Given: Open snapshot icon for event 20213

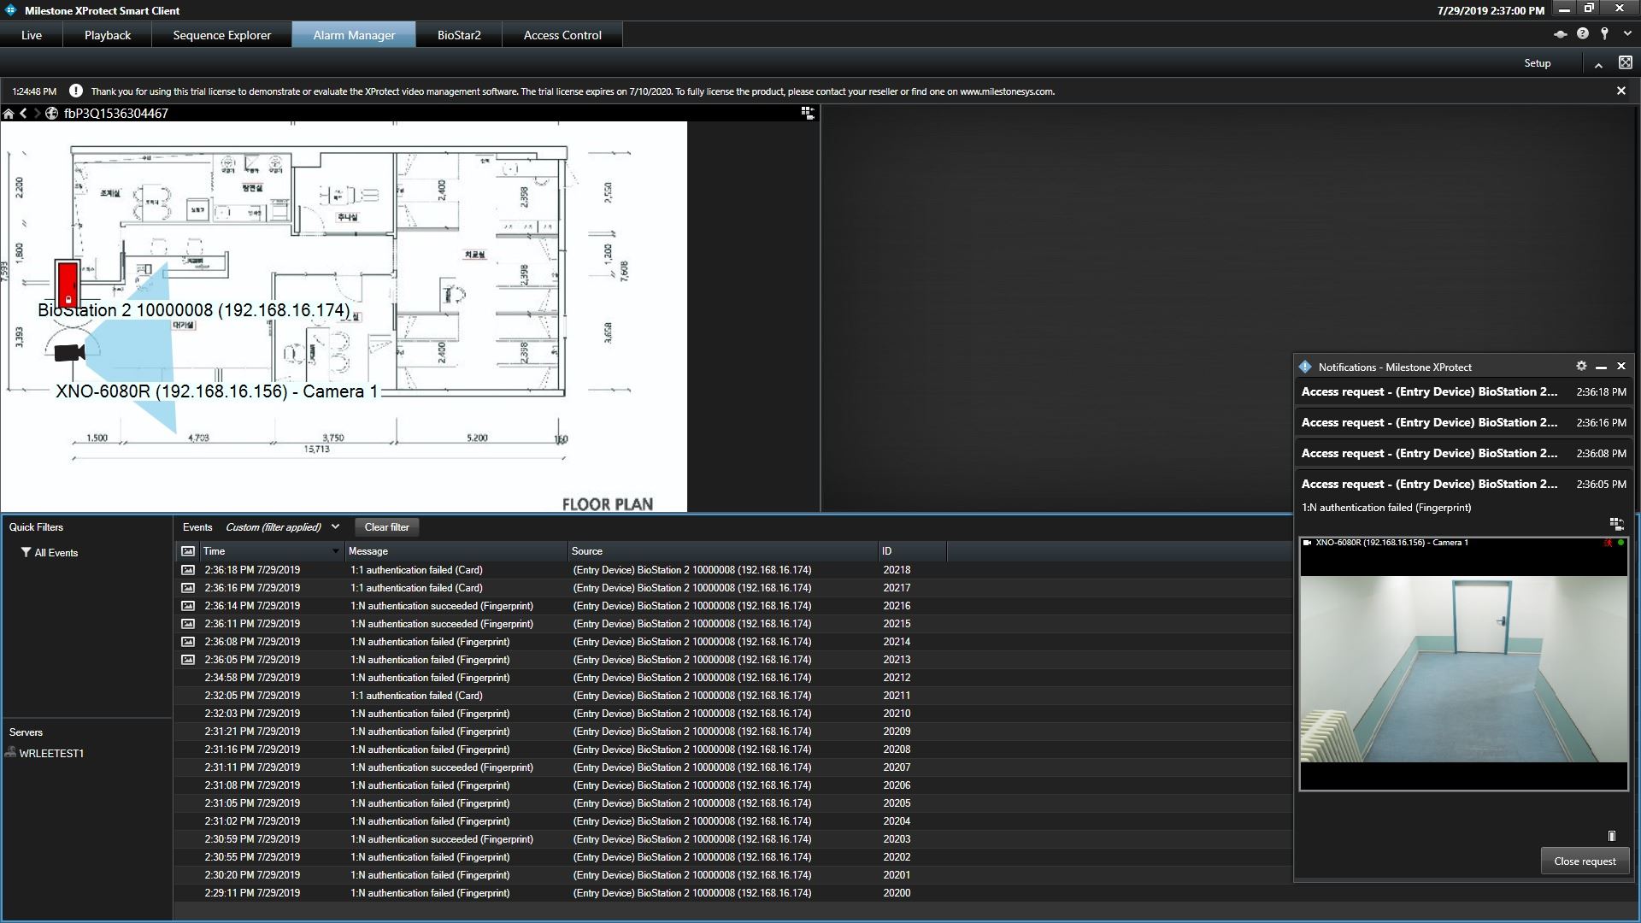Looking at the screenshot, I should pos(188,660).
